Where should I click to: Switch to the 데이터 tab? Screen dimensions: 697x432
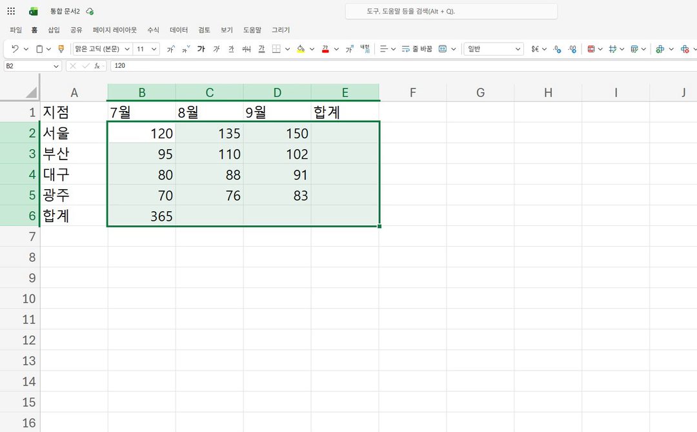click(179, 30)
